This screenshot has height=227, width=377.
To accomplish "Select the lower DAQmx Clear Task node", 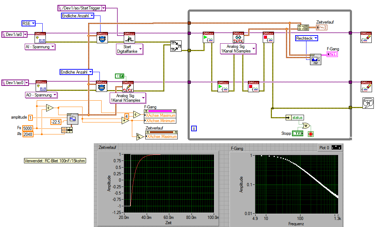I will (x=366, y=87).
